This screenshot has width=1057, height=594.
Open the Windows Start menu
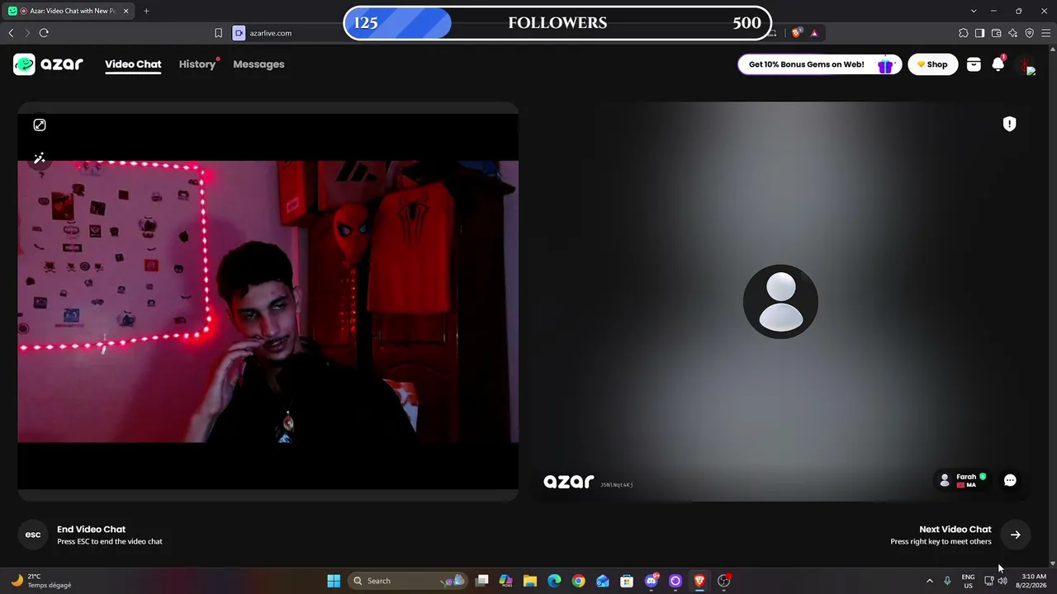click(334, 581)
